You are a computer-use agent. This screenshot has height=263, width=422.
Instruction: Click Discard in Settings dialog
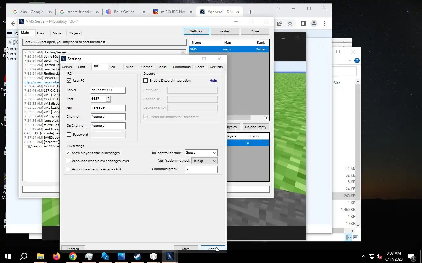(73, 249)
